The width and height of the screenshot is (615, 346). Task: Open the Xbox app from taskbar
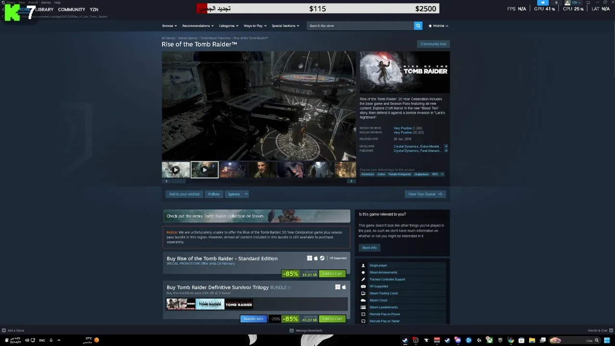click(490, 340)
